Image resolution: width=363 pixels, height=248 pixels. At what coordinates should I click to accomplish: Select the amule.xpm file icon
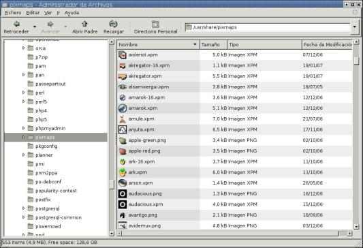pyautogui.click(x=123, y=119)
